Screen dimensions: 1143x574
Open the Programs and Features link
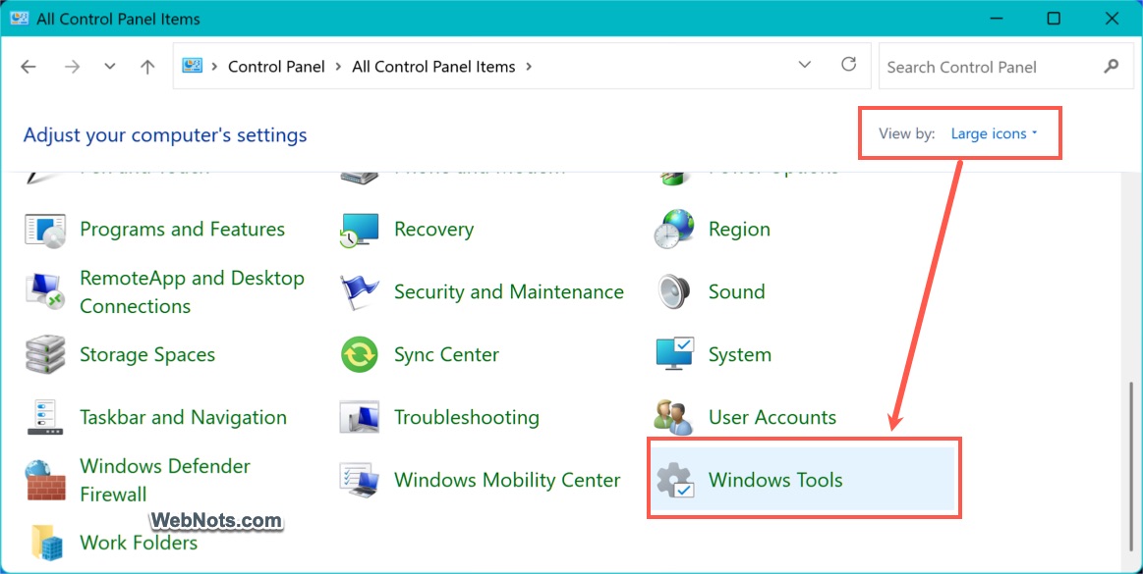182,230
